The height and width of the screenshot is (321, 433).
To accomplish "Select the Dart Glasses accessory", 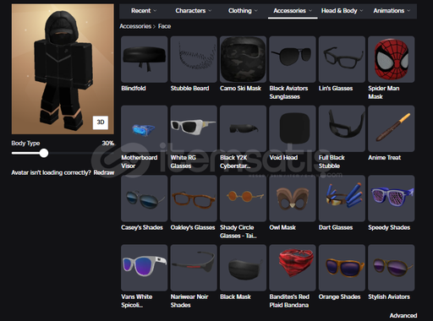I will (342, 199).
